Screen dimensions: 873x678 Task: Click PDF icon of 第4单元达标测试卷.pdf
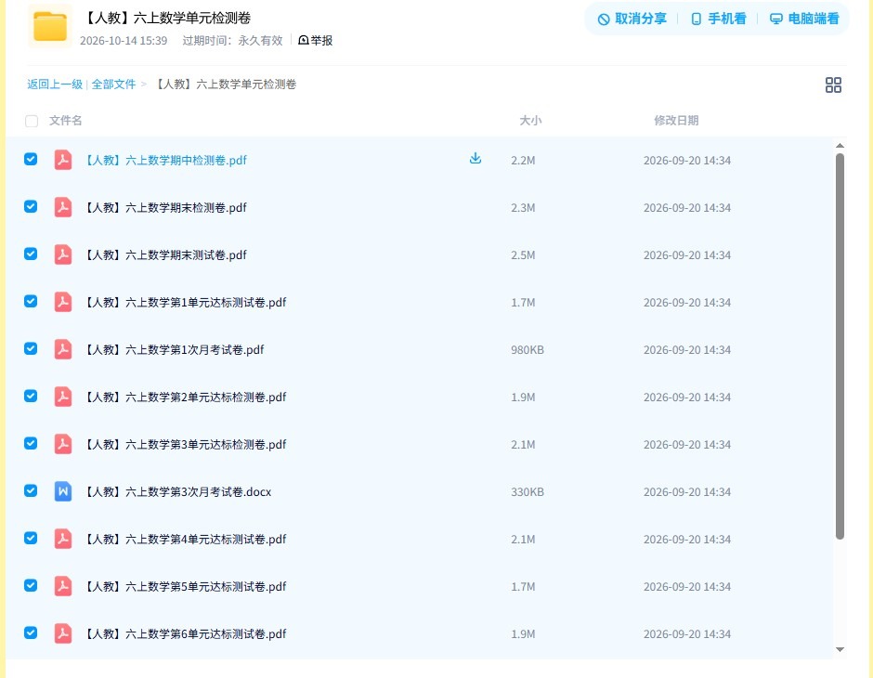tap(63, 539)
